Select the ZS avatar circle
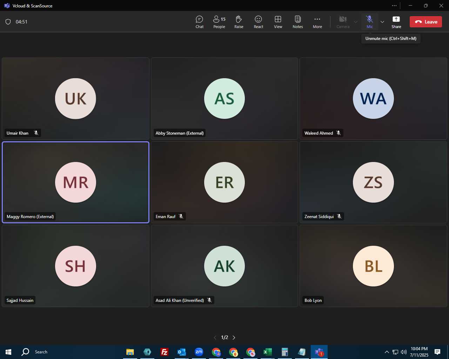 [x=373, y=182]
